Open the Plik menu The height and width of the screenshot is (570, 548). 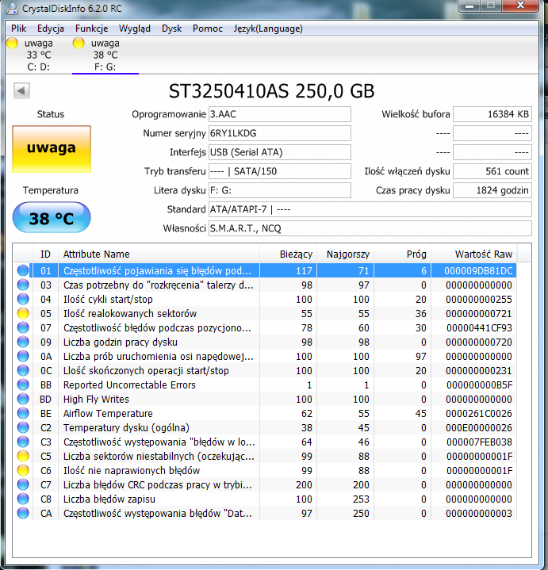[x=18, y=29]
